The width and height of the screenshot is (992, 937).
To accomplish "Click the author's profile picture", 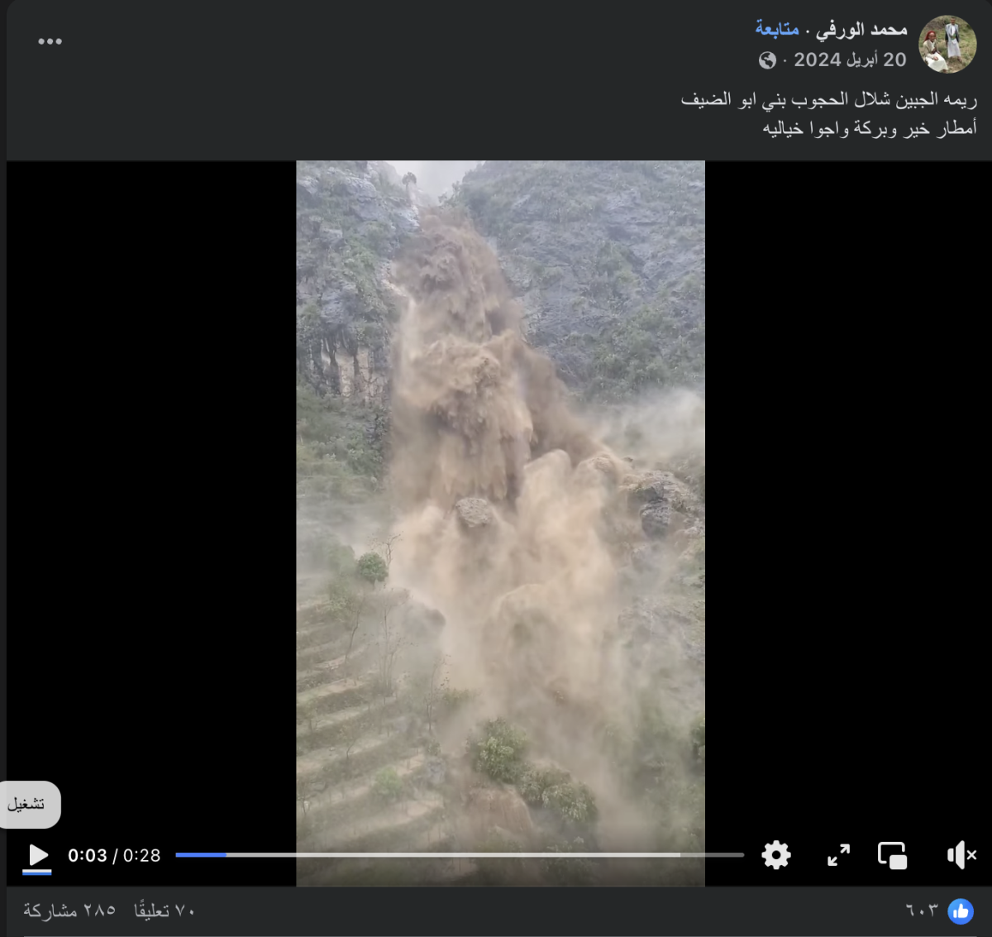I will 947,44.
